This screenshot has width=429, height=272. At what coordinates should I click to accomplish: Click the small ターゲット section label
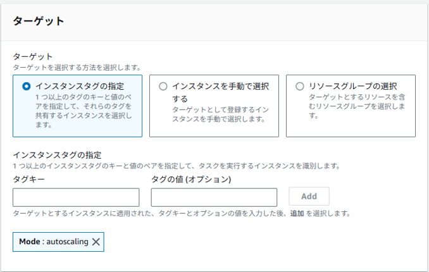32,57
